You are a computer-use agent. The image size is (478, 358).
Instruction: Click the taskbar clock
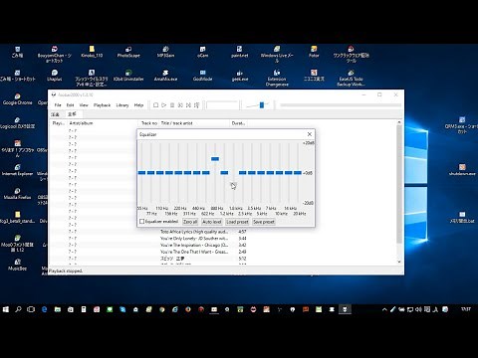[465, 309]
